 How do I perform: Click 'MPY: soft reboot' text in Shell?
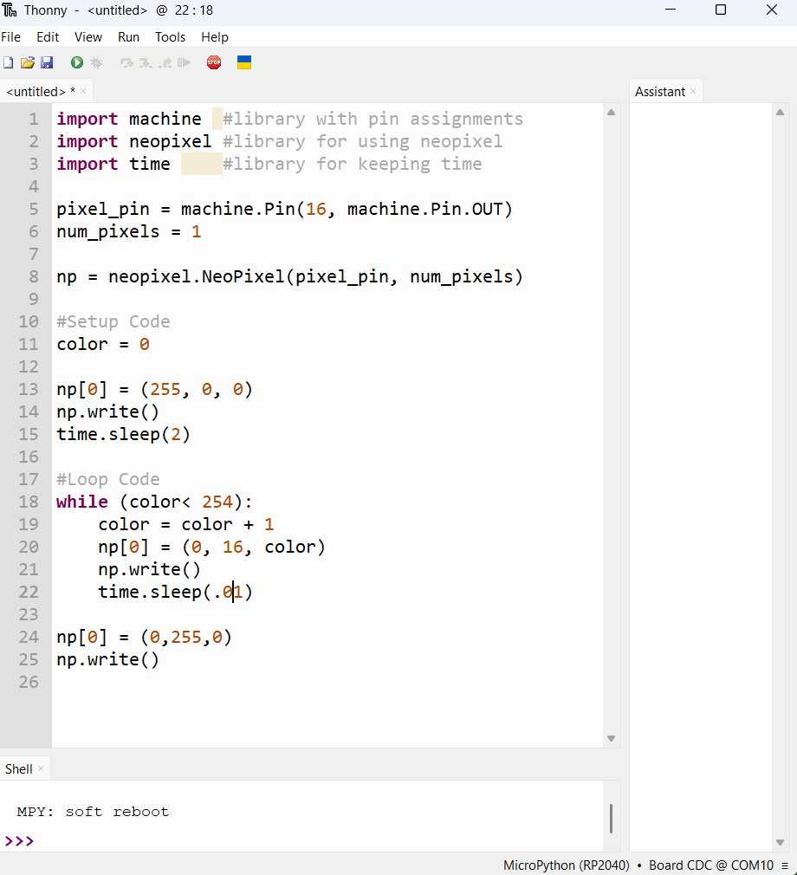pyautogui.click(x=93, y=812)
